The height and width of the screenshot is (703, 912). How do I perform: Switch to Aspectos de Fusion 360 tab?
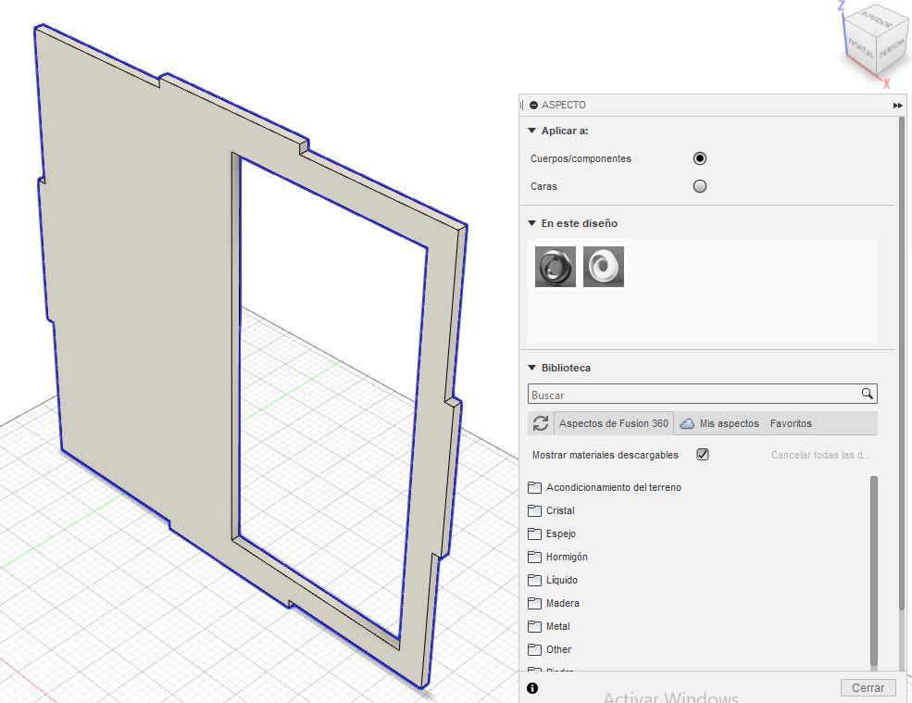pos(614,423)
